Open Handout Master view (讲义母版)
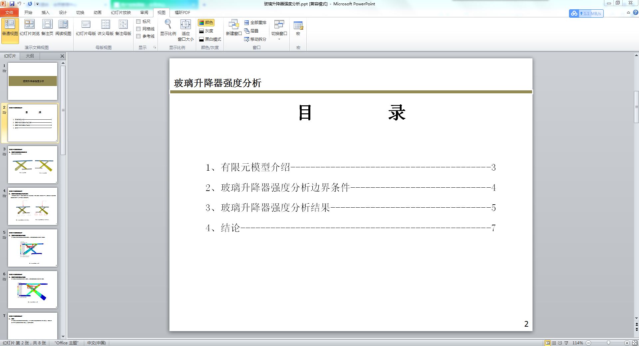The height and width of the screenshot is (346, 639). click(106, 28)
